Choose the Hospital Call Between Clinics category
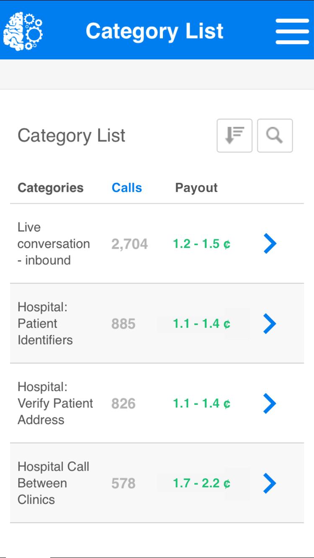The height and width of the screenshot is (558, 314). [x=53, y=483]
